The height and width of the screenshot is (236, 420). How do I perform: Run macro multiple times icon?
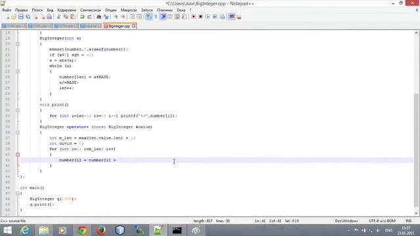(215, 17)
